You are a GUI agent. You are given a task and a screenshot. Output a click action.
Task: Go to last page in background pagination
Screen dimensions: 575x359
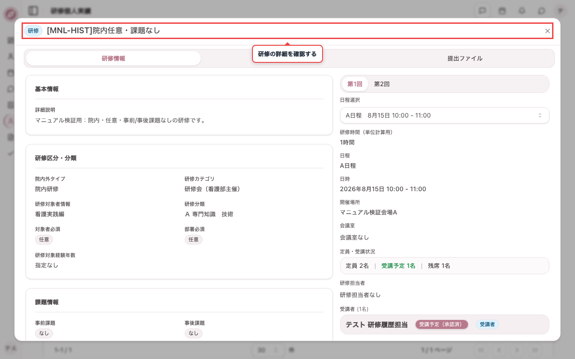click(x=535, y=350)
